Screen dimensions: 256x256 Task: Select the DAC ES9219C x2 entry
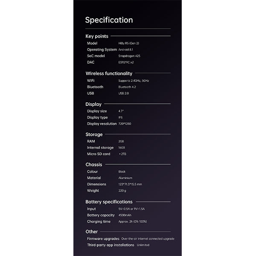click(x=110, y=62)
